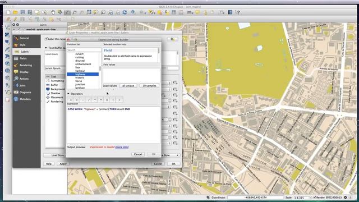Select 'embankment' field in function list
The image size is (359, 202).
point(82,64)
